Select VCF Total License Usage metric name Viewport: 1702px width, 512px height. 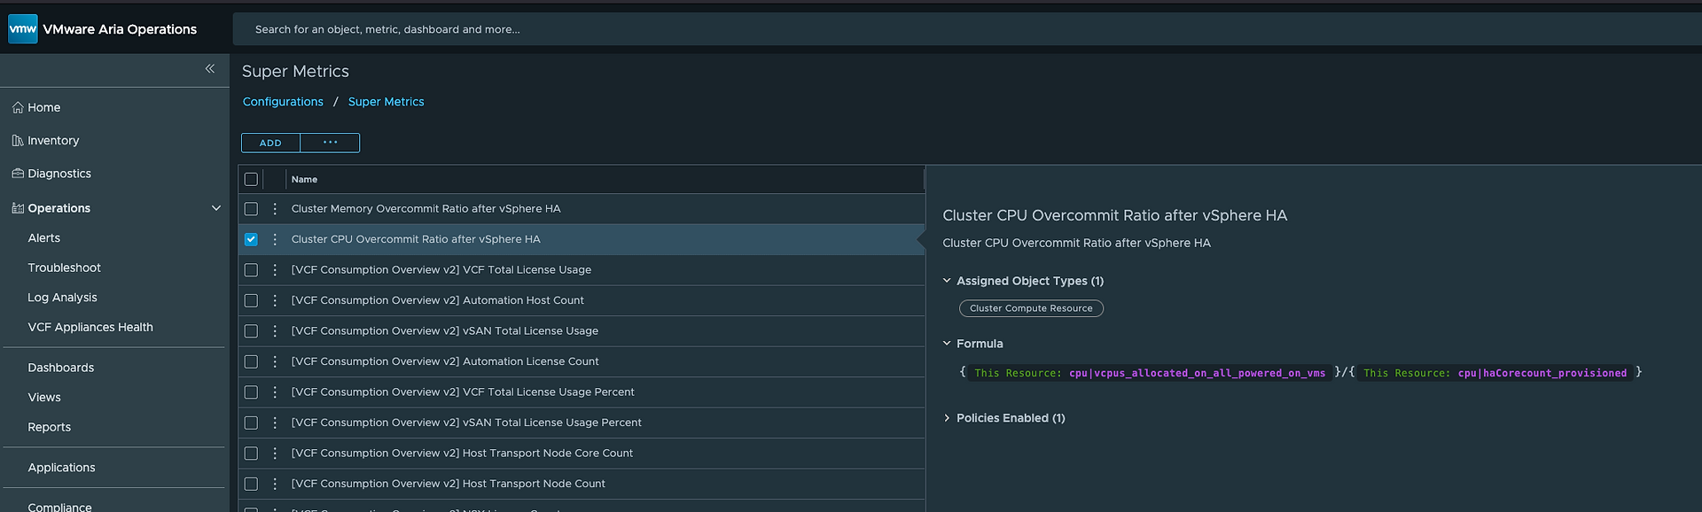point(441,270)
